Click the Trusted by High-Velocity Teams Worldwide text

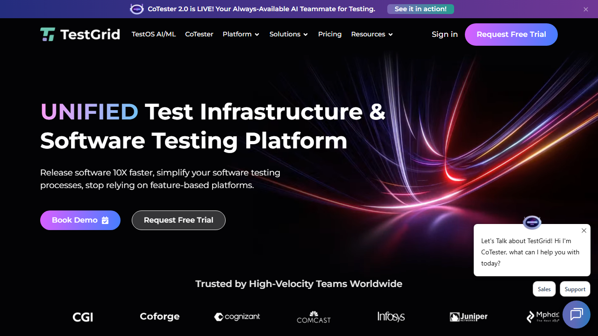(299, 284)
